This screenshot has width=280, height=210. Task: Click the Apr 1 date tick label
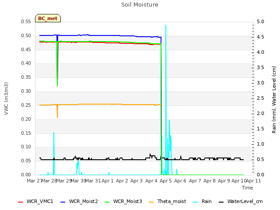click(108, 181)
